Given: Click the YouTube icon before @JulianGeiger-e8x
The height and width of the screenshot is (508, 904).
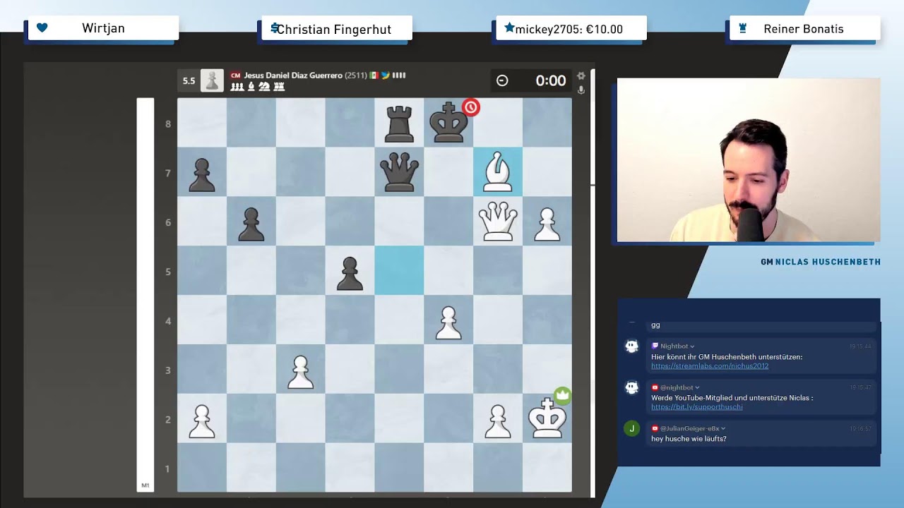Looking at the screenshot, I should [x=655, y=428].
